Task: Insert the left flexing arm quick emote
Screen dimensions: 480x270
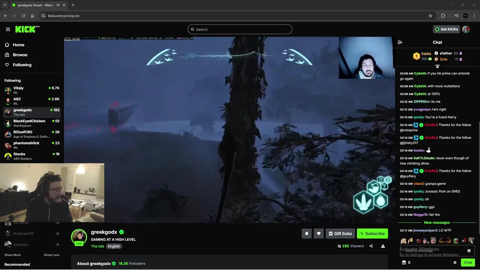Action: (441, 240)
